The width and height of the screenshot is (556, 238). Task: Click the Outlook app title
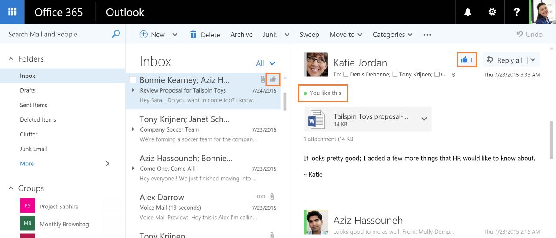coord(125,12)
